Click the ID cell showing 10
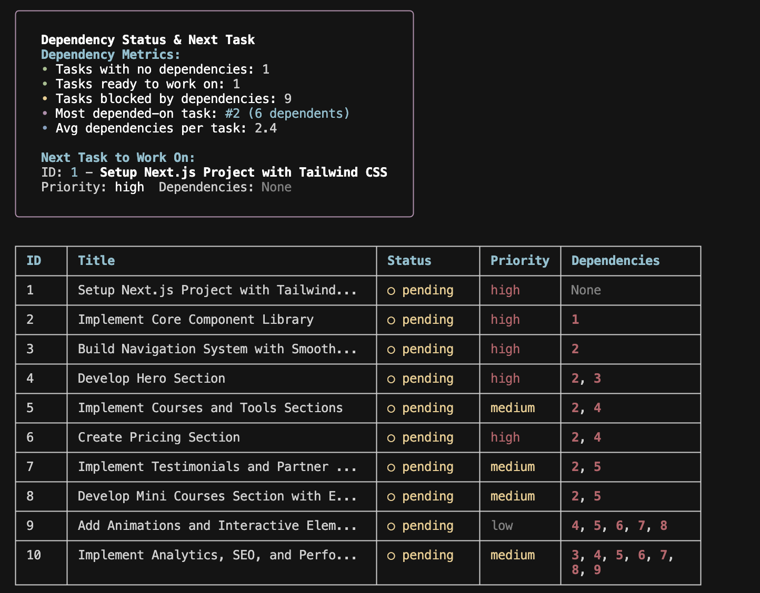This screenshot has height=593, width=760. (34, 555)
